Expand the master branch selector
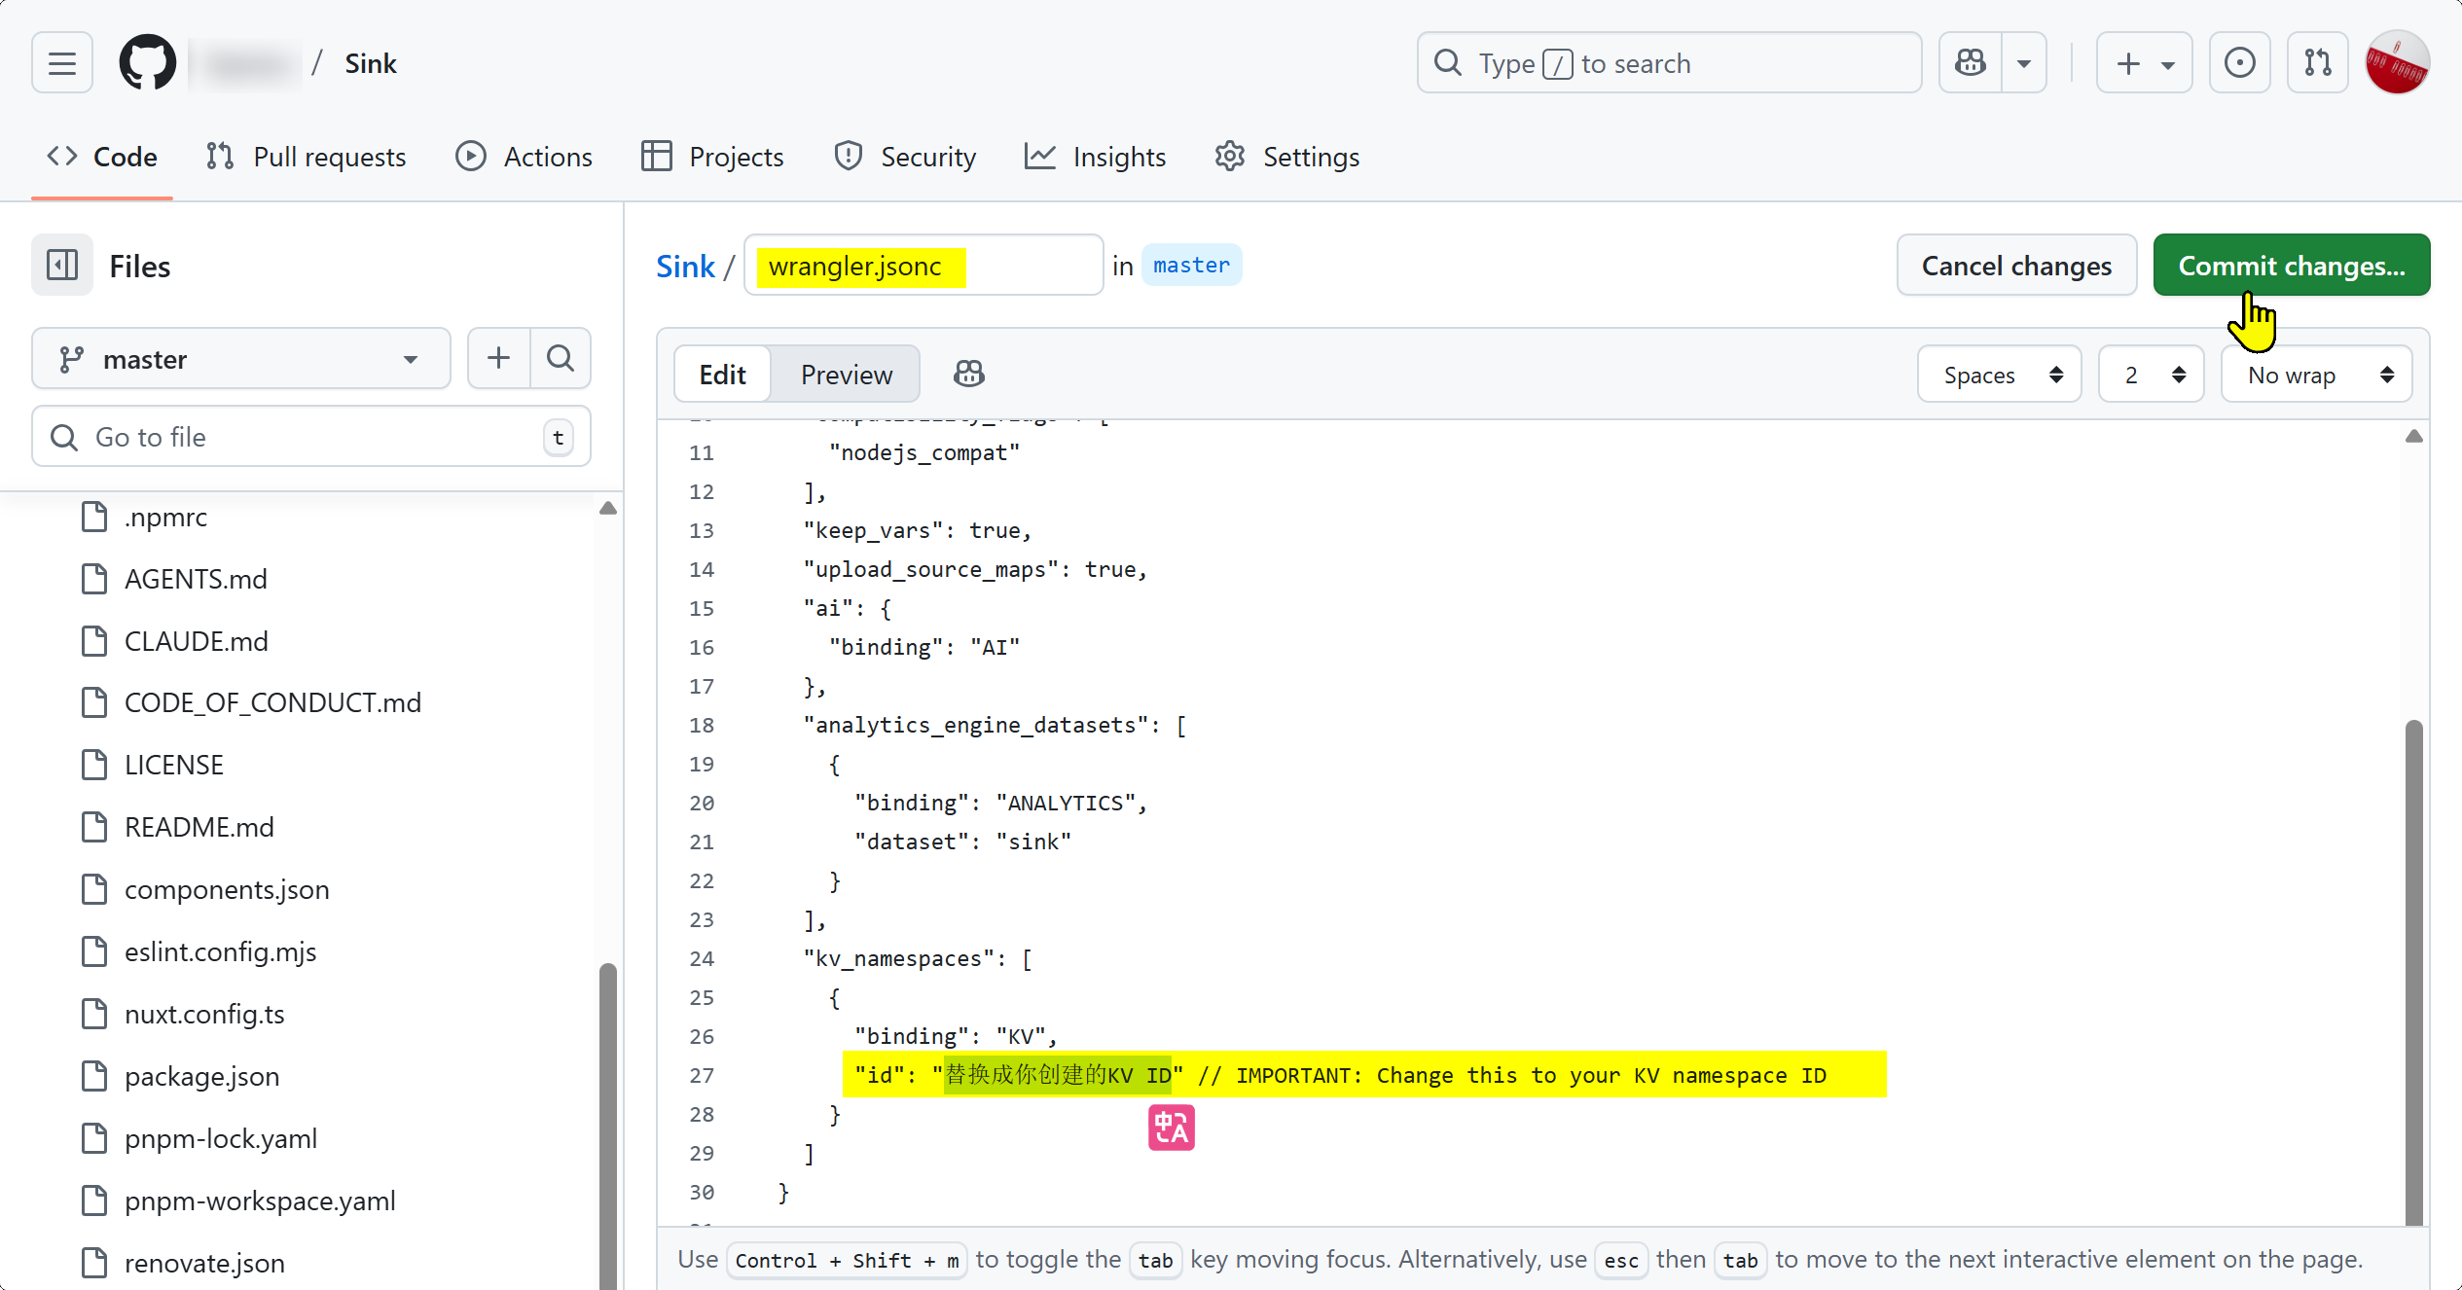 click(x=240, y=359)
